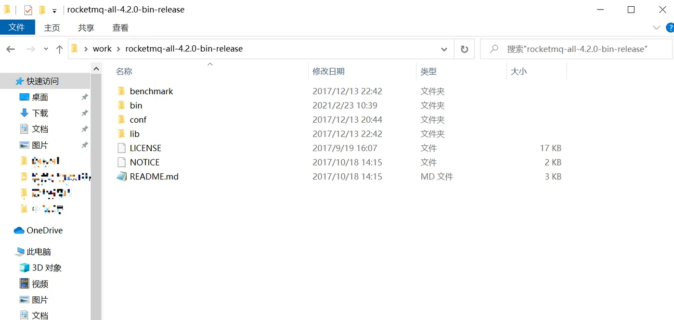Click the New Folder quick access icon
674x320 pixels.
pos(42,10)
